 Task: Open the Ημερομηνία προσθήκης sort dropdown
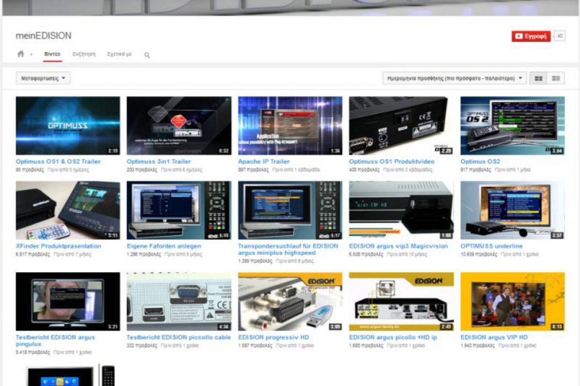(x=453, y=78)
